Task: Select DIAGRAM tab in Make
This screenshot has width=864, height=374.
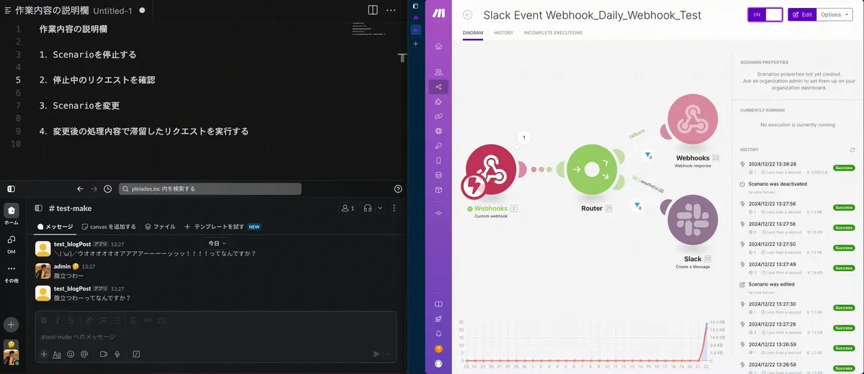Action: [473, 33]
